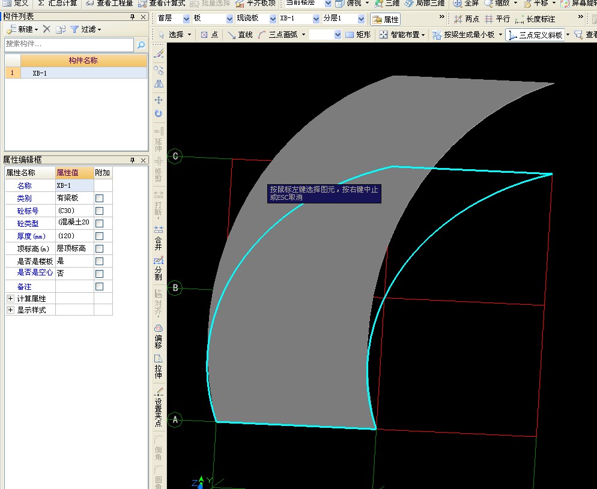The width and height of the screenshot is (597, 489).
Task: Open the 新建 dropdown arrow
Action: (x=36, y=29)
